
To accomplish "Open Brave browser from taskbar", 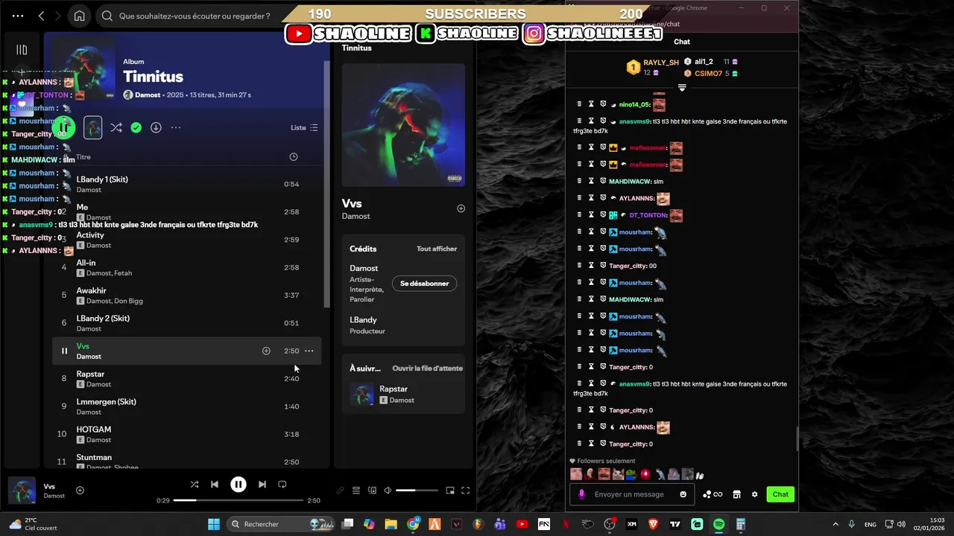I will click(x=654, y=524).
